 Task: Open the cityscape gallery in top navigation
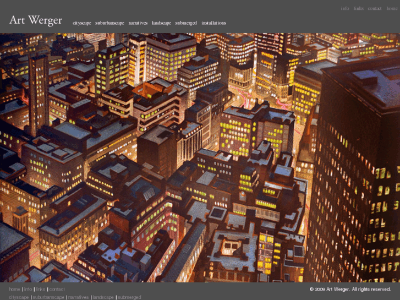(82, 23)
